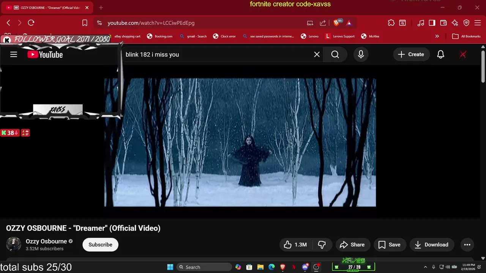Open the All Bookmarks folder

pos(467,36)
